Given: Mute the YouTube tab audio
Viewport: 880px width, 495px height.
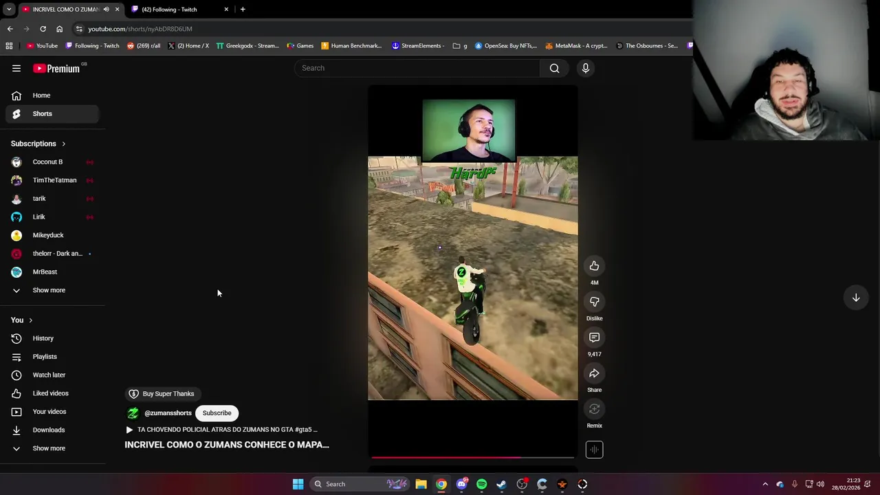Looking at the screenshot, I should click(106, 10).
